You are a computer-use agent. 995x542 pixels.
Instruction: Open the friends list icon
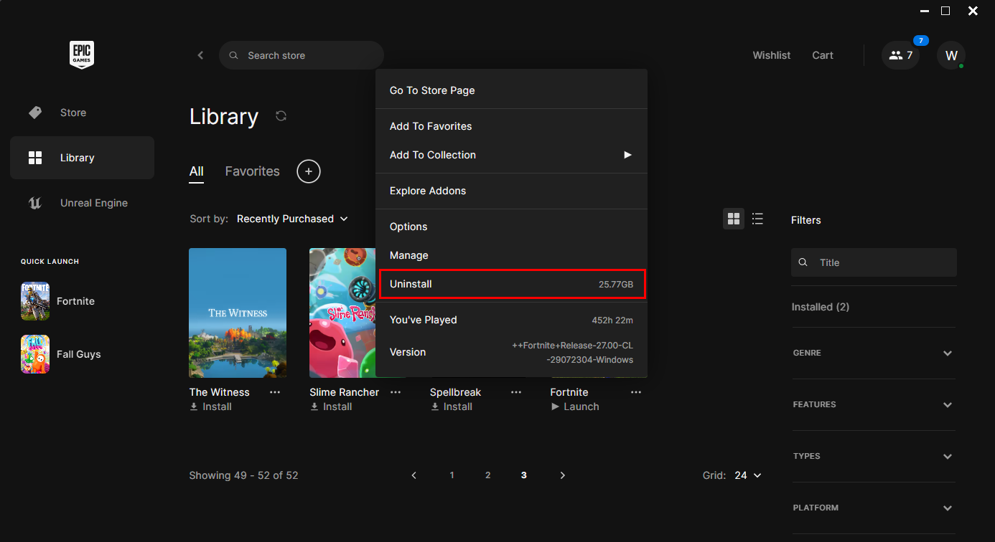(900, 55)
